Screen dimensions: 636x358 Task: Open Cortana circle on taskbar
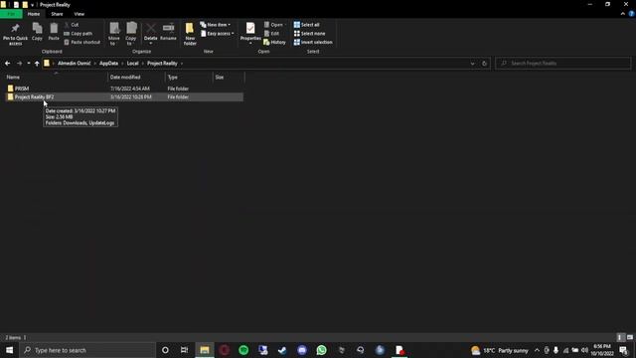tap(165, 350)
